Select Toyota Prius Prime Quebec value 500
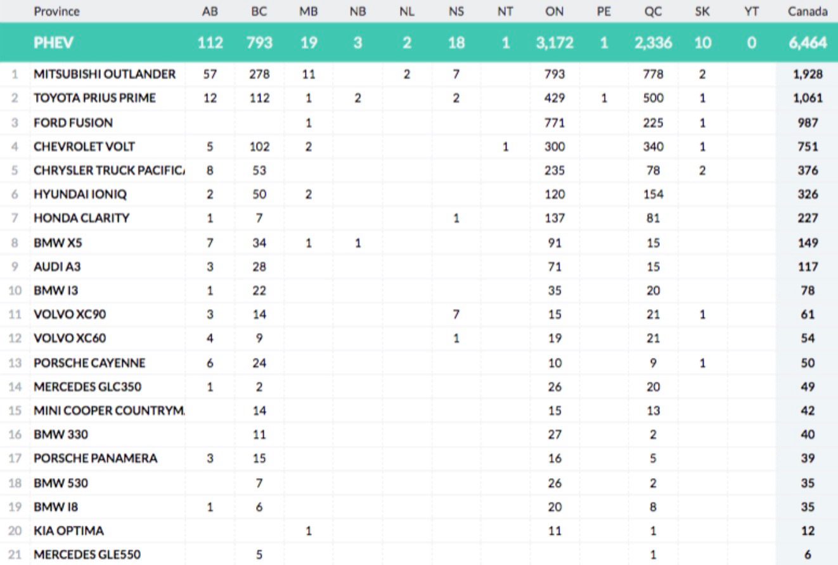The height and width of the screenshot is (565, 838). click(x=653, y=98)
